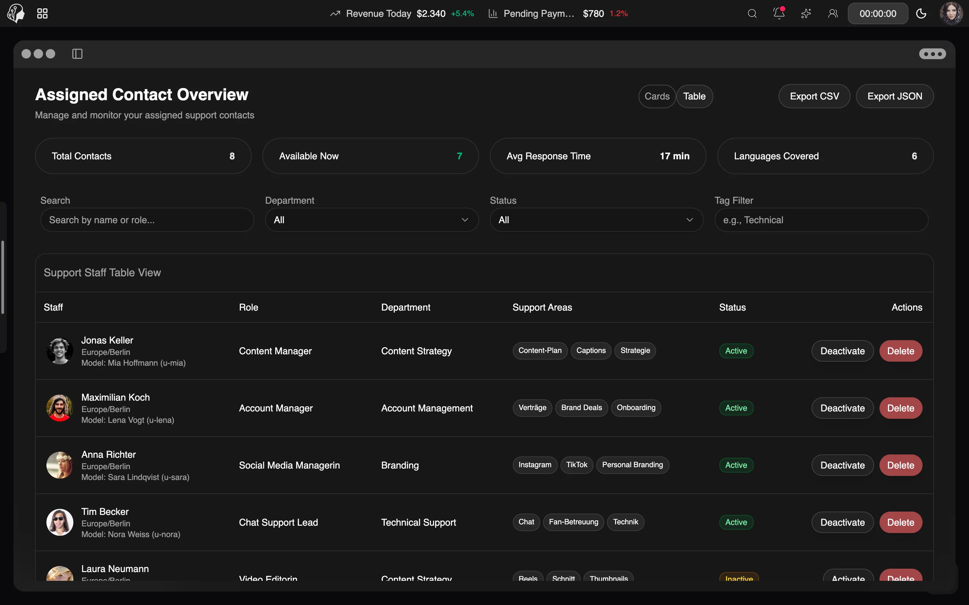This screenshot has width=969, height=605.
Task: Click the Personal Branding tag
Action: pyautogui.click(x=633, y=465)
